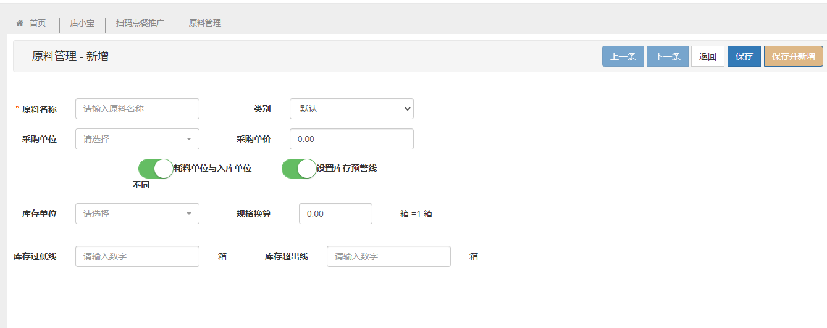Click the blue 保存 button
The image size is (827, 328).
tap(744, 56)
